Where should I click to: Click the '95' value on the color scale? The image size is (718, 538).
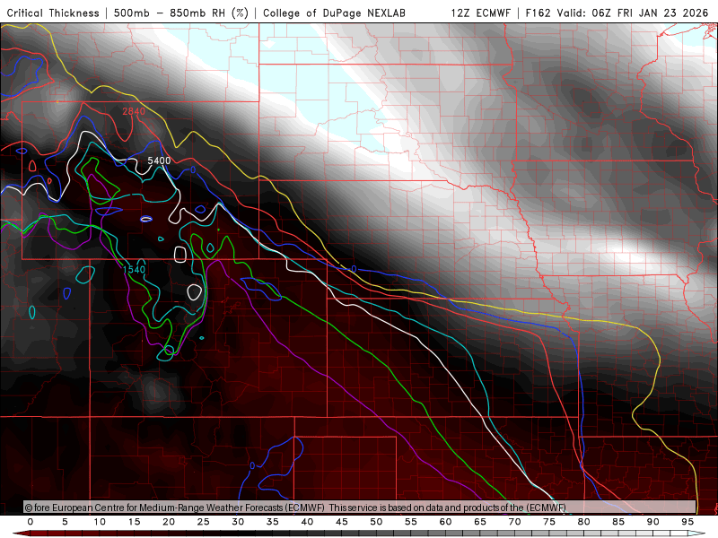[687, 522]
